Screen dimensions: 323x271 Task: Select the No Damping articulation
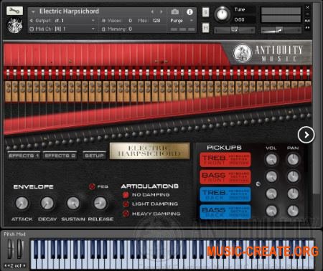126,195
